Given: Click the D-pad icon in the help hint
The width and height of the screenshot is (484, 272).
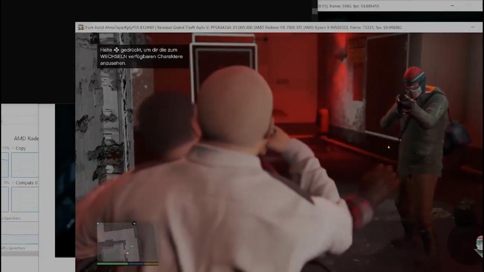Looking at the screenshot, I should pos(116,49).
